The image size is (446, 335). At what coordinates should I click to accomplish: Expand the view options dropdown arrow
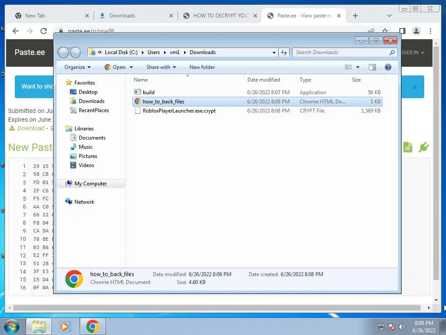click(x=358, y=67)
